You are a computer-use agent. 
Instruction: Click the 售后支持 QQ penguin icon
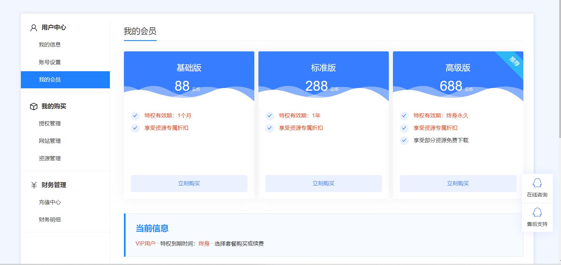point(537,213)
